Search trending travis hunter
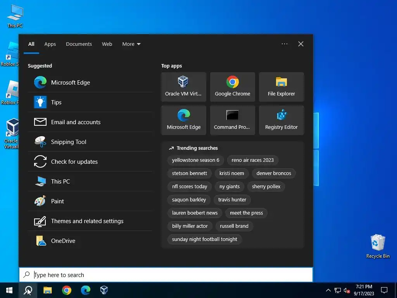The width and height of the screenshot is (397, 298). (232, 200)
